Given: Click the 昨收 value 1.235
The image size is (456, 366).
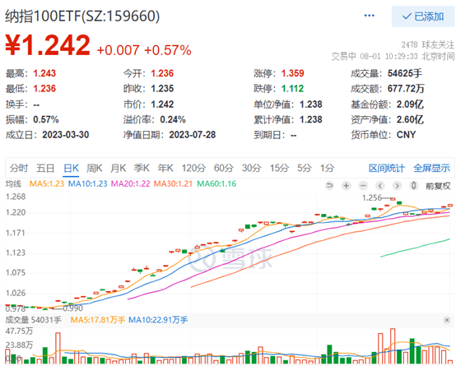Looking at the screenshot, I should 162,88.
